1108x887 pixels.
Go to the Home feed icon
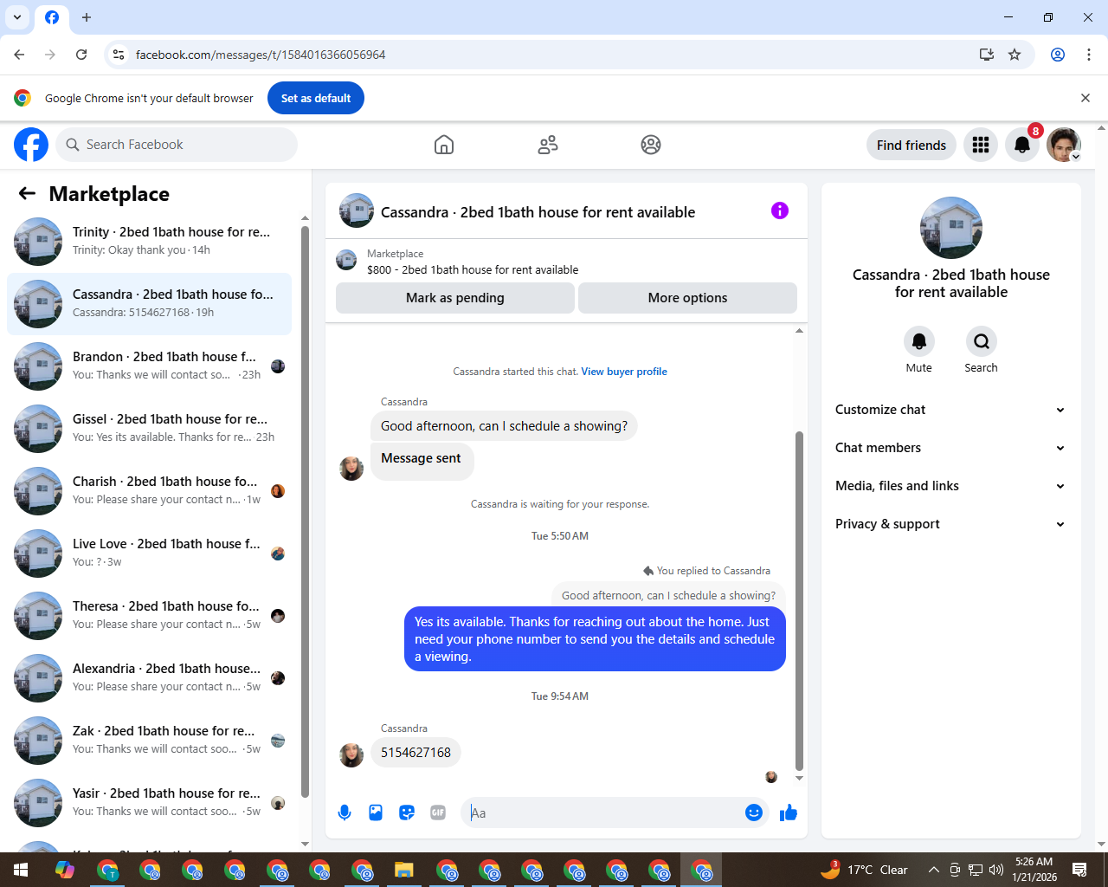[444, 145]
